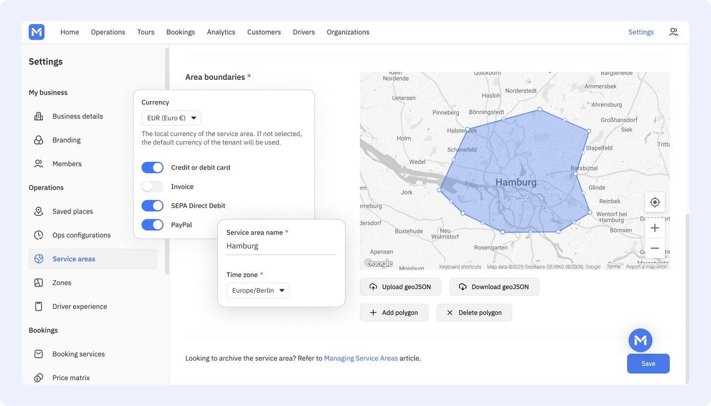Toggle SEPA Direct Debit payment
Image resolution: width=711 pixels, height=406 pixels.
(x=152, y=206)
